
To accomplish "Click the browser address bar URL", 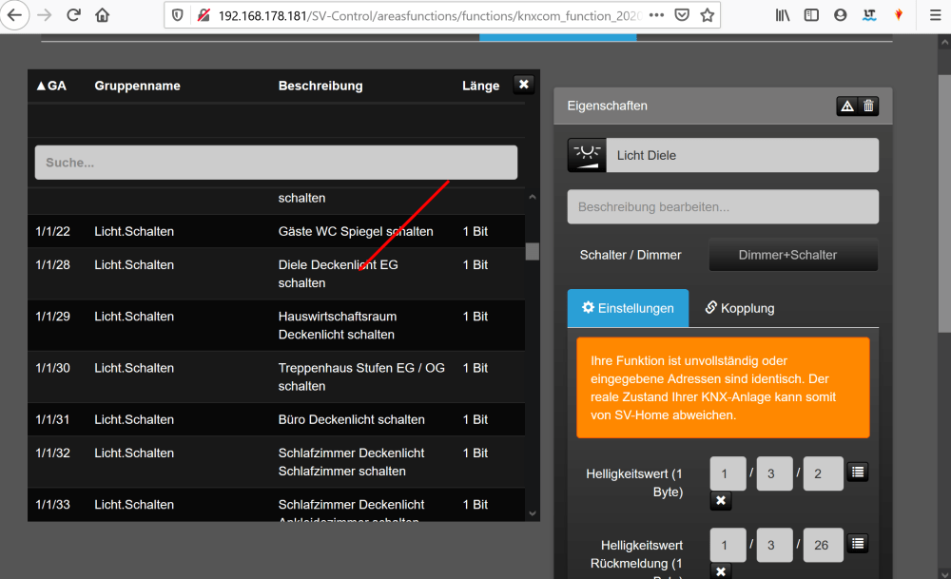I will click(x=430, y=16).
